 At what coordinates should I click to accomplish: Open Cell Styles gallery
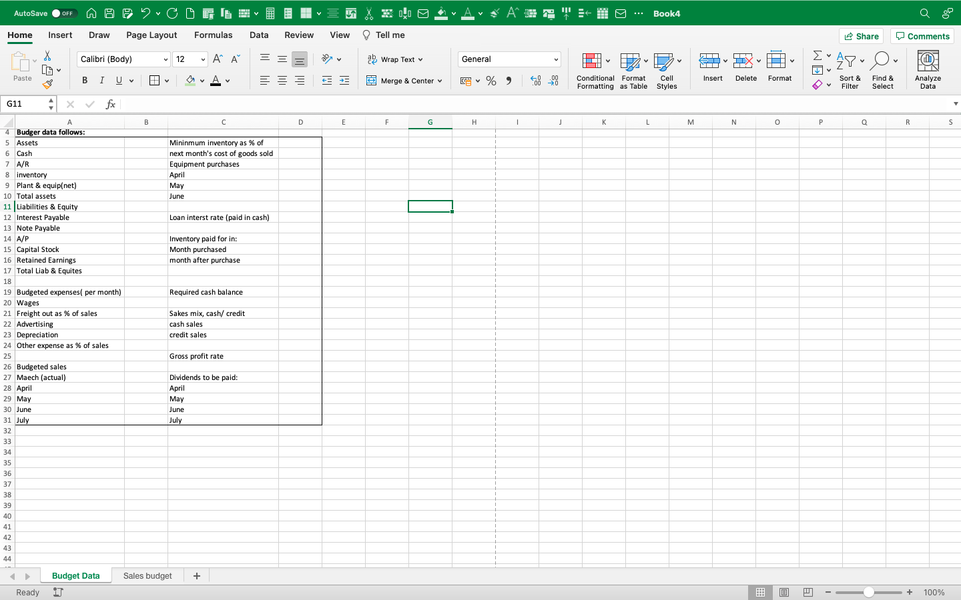click(x=667, y=70)
